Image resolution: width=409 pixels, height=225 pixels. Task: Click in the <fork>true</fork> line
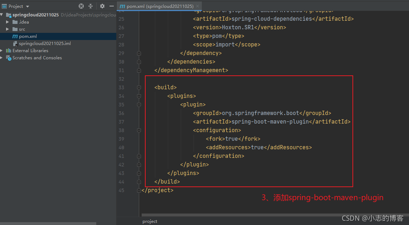point(233,139)
